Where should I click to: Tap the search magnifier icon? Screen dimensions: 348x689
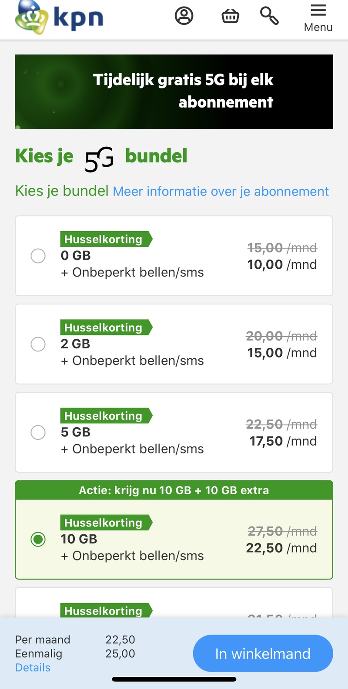[269, 16]
